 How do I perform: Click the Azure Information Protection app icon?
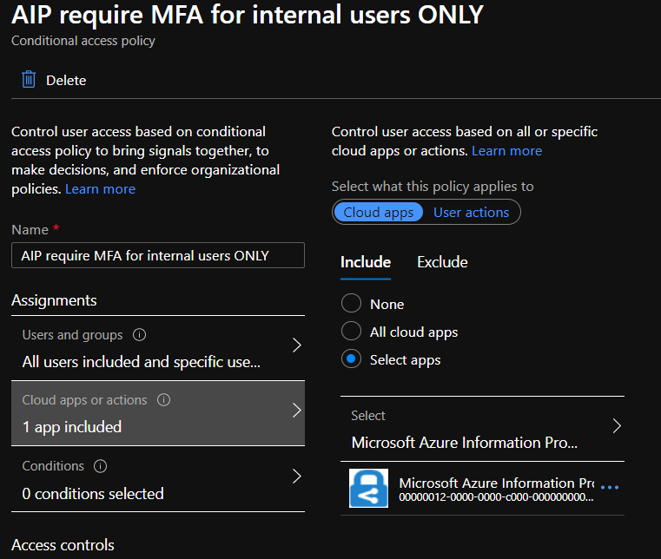(x=368, y=488)
